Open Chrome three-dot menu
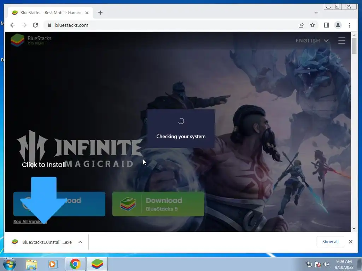The image size is (362, 271). click(349, 25)
